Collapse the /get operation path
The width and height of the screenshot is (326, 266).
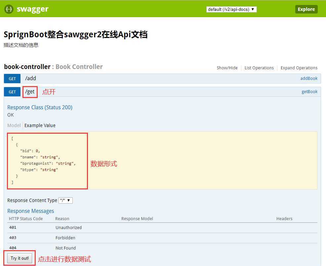click(30, 92)
